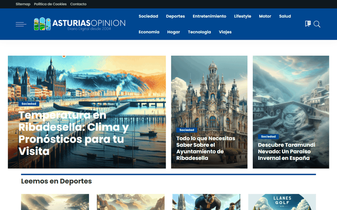The image size is (337, 210).
Task: Open Política de Cookies link
Action: point(50,4)
